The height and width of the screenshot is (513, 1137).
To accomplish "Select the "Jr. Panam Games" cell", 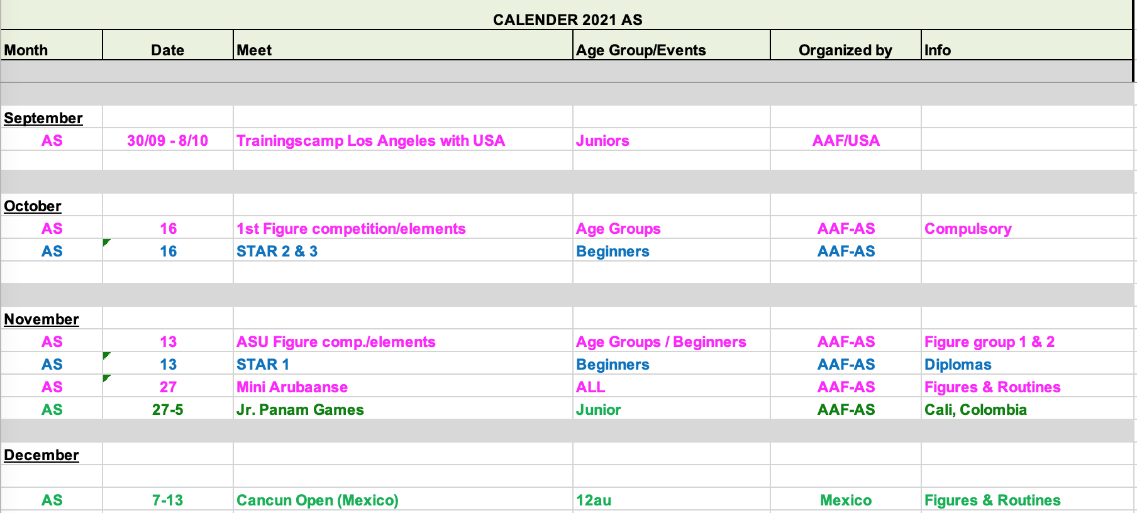I will 300,410.
